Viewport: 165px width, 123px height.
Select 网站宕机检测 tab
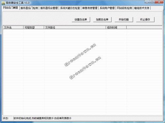click(x=124, y=8)
